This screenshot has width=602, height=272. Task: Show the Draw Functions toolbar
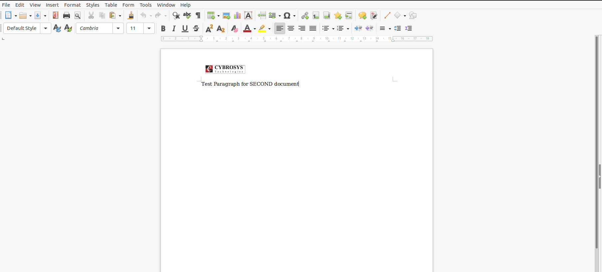pyautogui.click(x=413, y=15)
